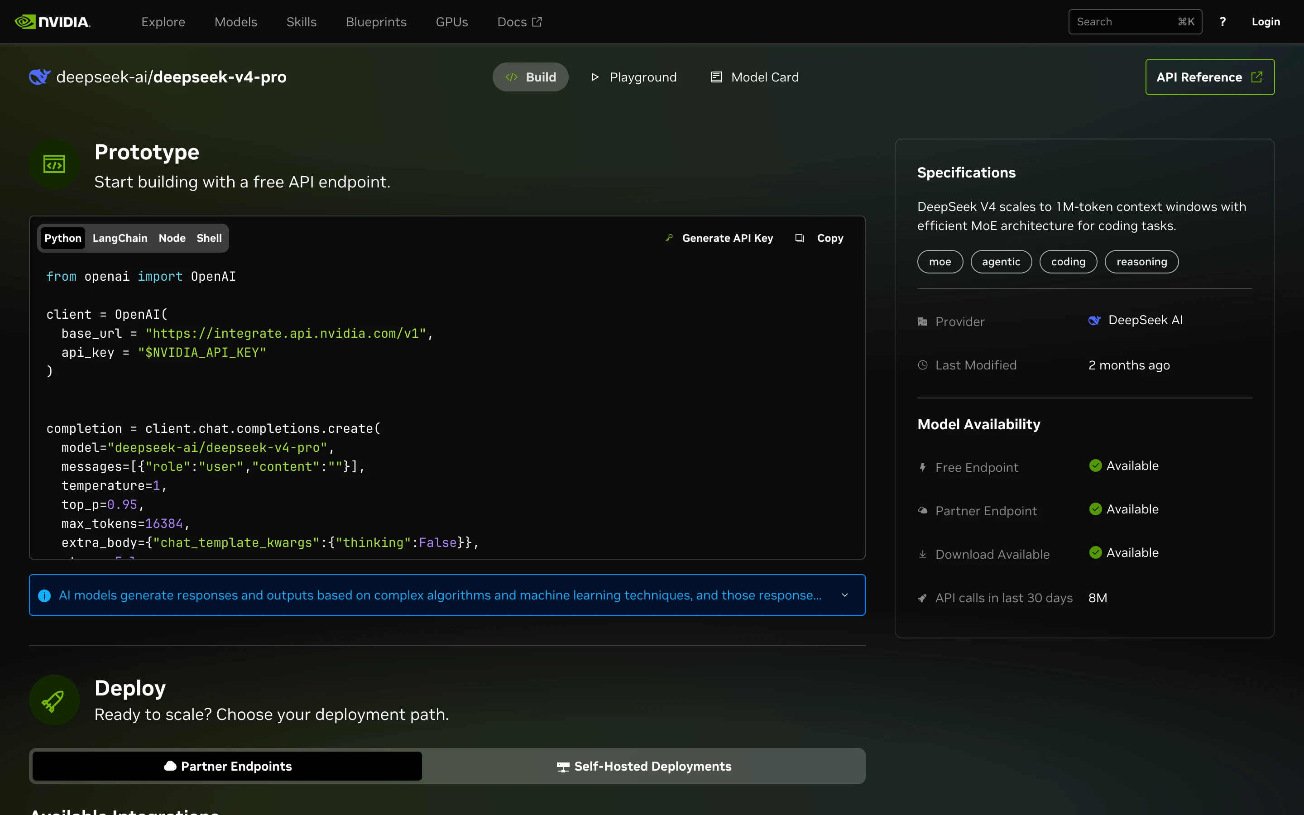The height and width of the screenshot is (815, 1304).
Task: Click the Provider building icon
Action: (922, 322)
